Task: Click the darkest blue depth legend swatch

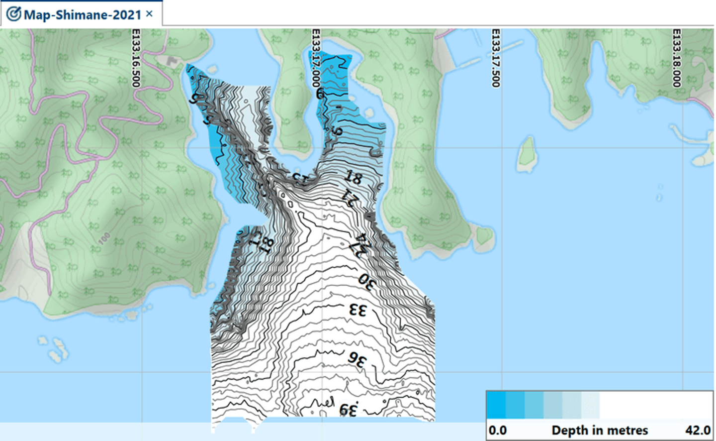Action: tap(496, 405)
